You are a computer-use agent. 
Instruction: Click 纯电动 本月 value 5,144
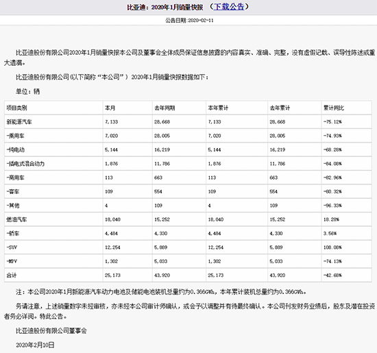tap(111, 150)
